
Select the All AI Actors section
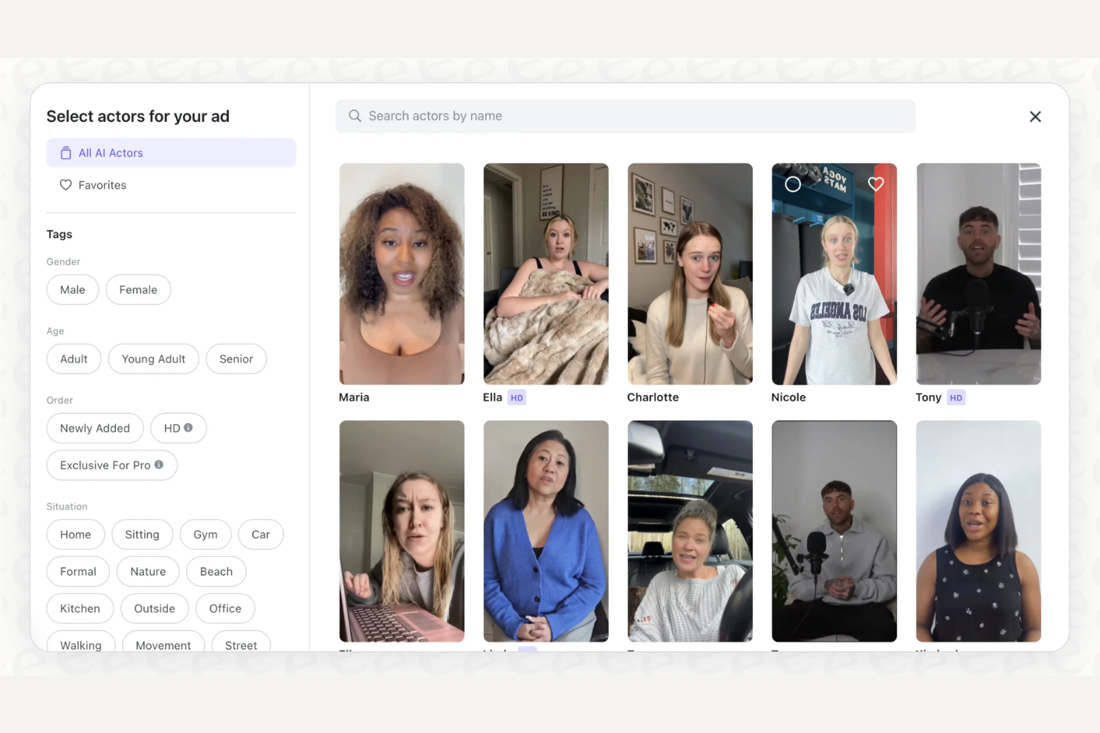111,152
